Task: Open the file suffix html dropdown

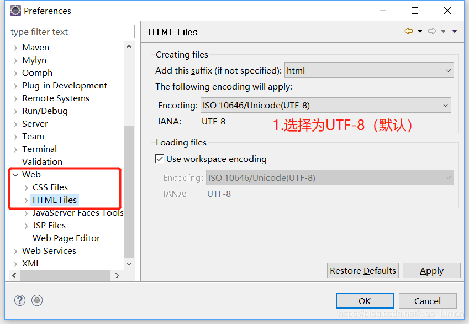Action: click(369, 70)
